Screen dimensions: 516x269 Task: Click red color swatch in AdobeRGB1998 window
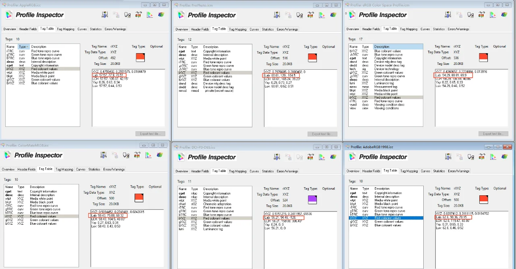tap(483, 199)
